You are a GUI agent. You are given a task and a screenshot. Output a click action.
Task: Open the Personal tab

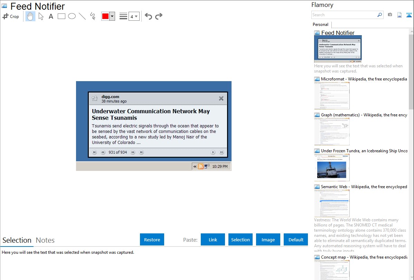point(321,25)
